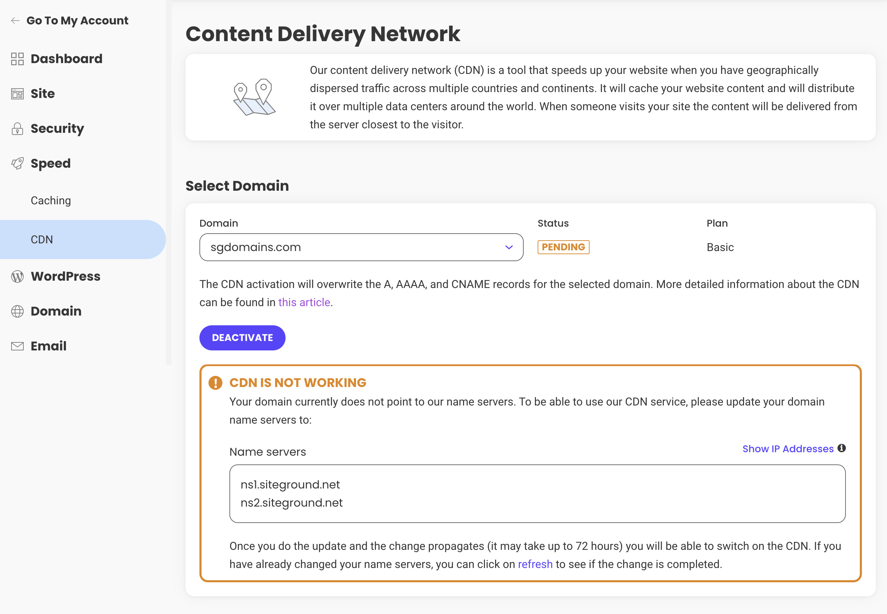Viewport: 887px width, 614px height.
Task: Click the chevron arrow in Domain selector
Action: (x=509, y=247)
